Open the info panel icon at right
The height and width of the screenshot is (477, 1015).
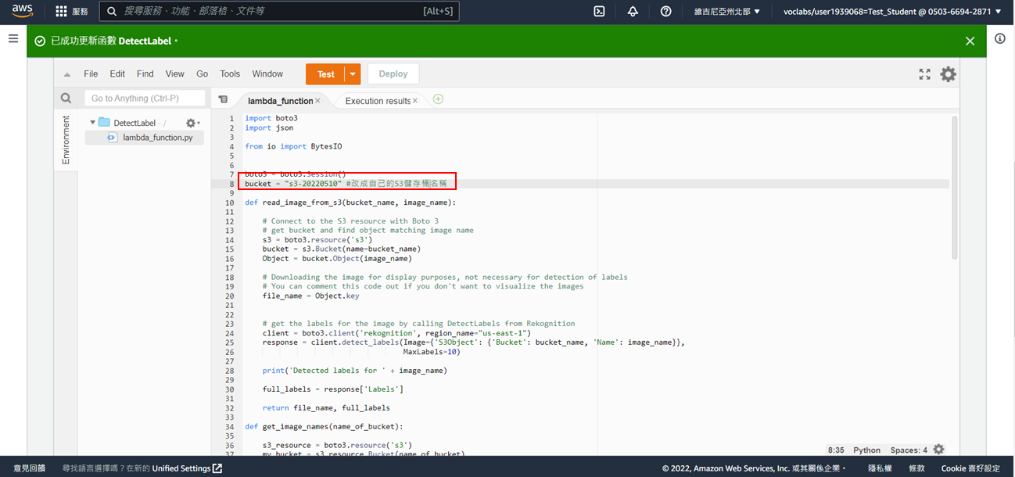pyautogui.click(x=1000, y=38)
